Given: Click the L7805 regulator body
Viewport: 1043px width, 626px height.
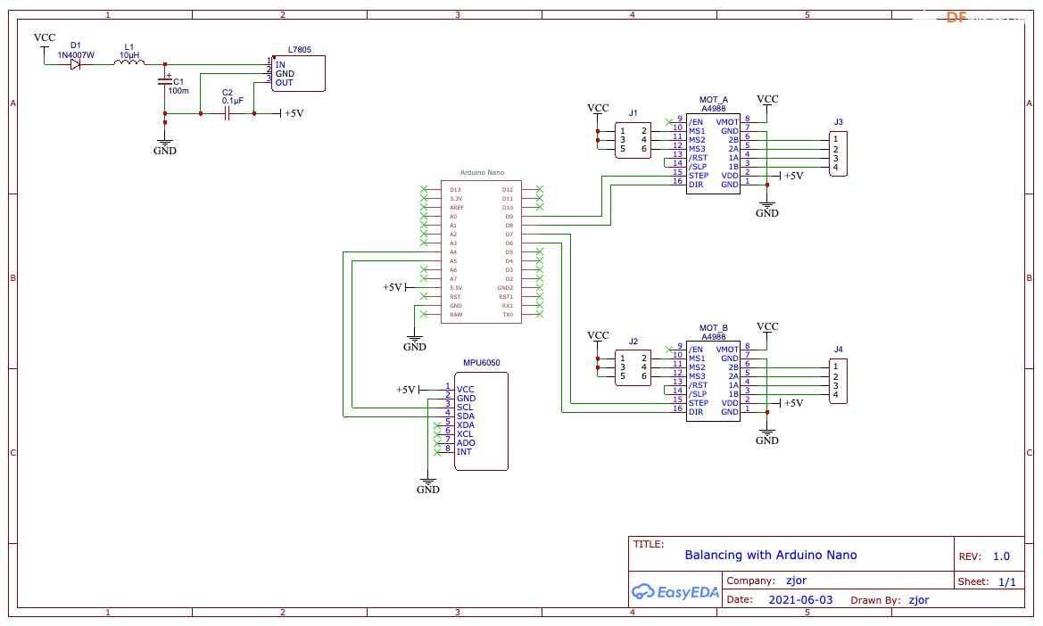Looking at the screenshot, I should click(x=298, y=73).
